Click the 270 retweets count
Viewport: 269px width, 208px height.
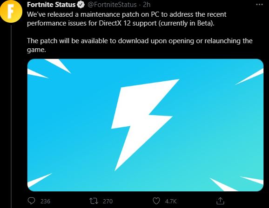[108, 201]
